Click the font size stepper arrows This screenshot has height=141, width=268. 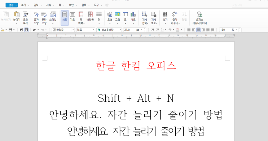[145, 30]
